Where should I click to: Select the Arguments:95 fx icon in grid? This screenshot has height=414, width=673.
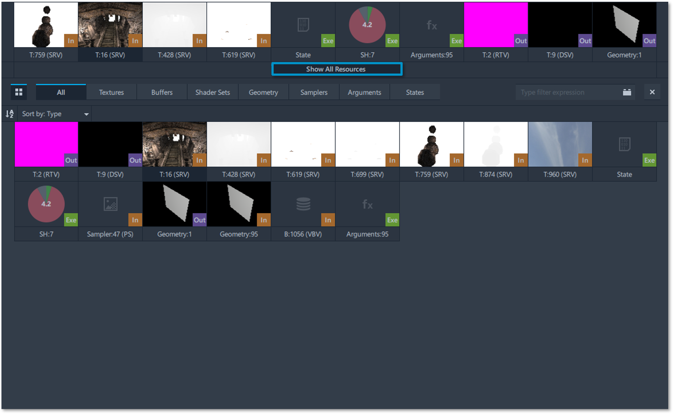(x=367, y=204)
